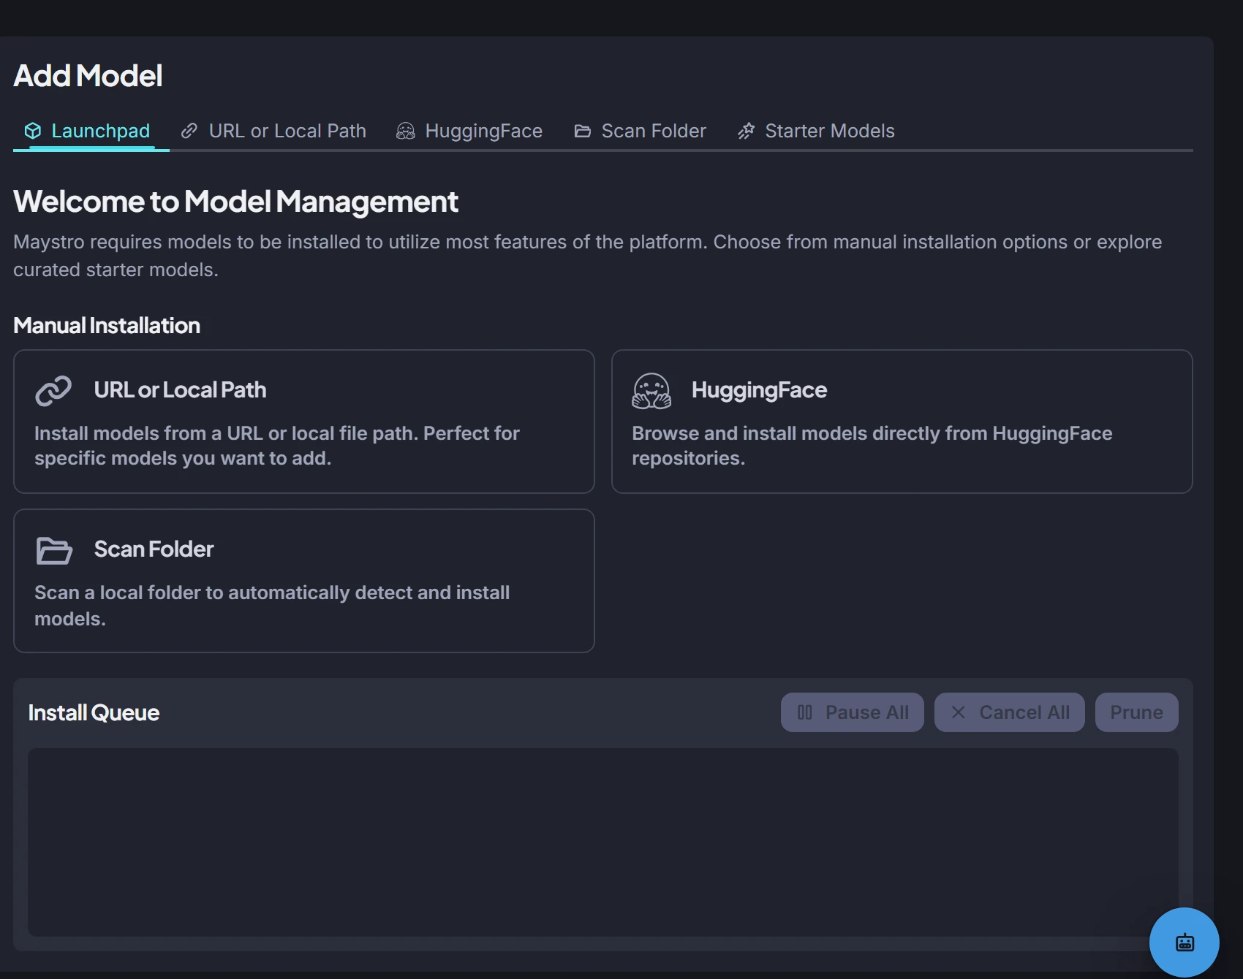The height and width of the screenshot is (979, 1243).
Task: Click the Starter Models sparkle icon
Action: click(746, 131)
